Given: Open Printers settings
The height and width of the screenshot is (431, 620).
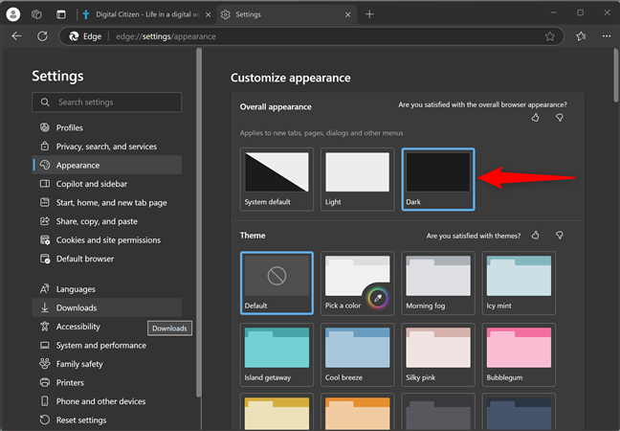Looking at the screenshot, I should point(107,382).
